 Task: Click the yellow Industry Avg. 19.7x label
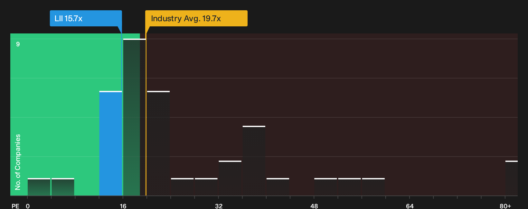196,18
